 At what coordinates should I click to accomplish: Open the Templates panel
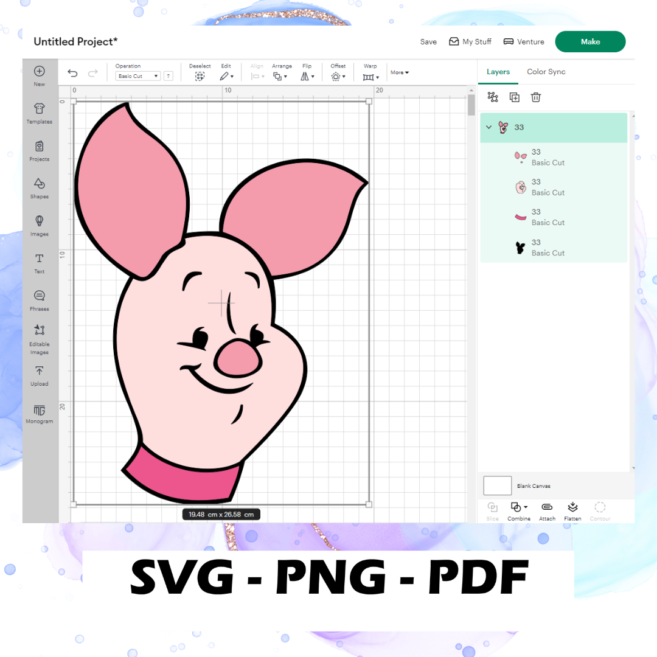point(40,113)
